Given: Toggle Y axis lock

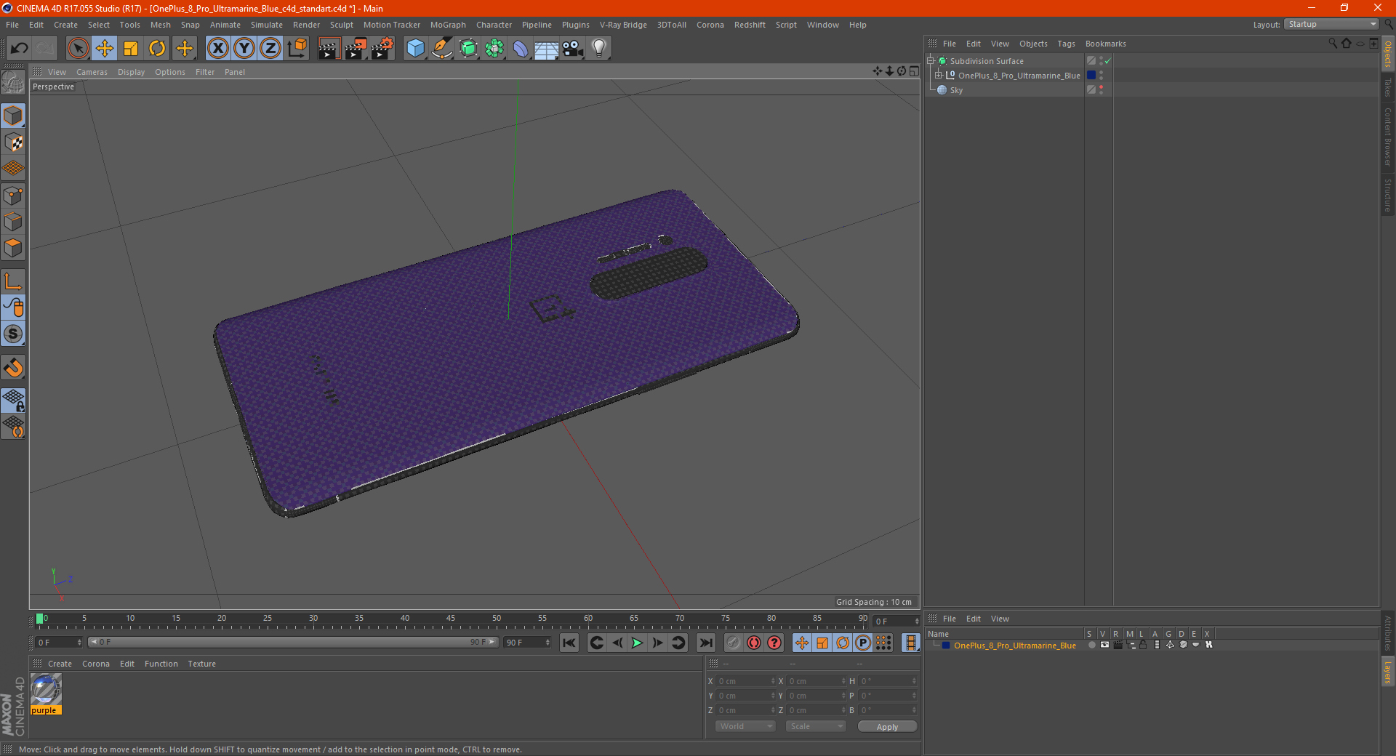Looking at the screenshot, I should tap(244, 49).
